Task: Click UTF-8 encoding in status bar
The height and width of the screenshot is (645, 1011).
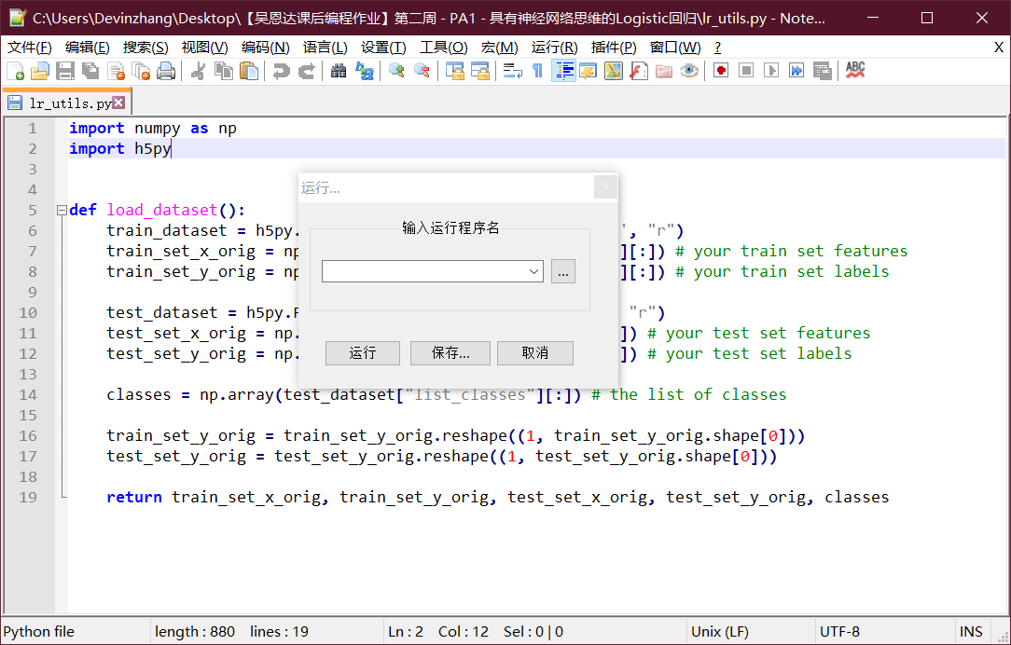Action: (839, 631)
